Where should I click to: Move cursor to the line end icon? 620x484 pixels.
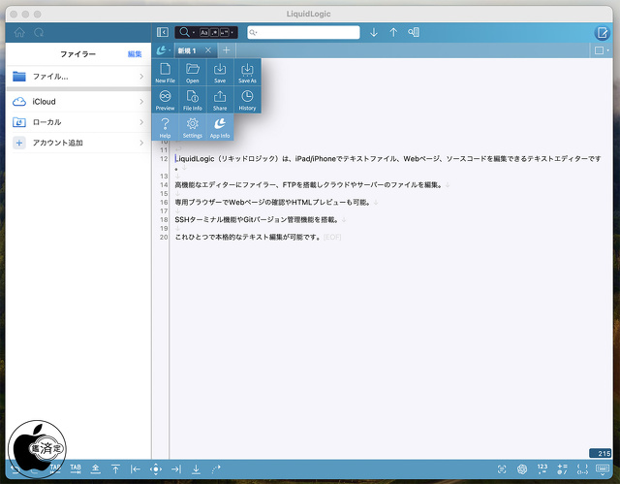pyautogui.click(x=176, y=468)
